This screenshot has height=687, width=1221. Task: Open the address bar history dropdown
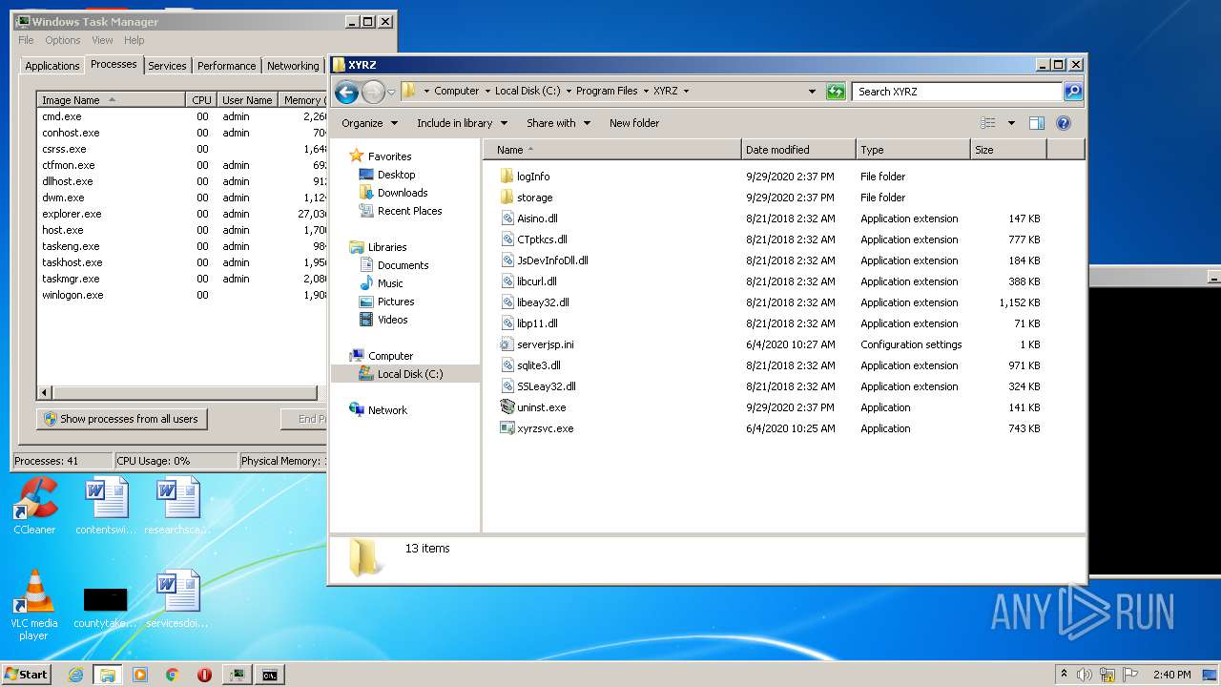pyautogui.click(x=812, y=92)
